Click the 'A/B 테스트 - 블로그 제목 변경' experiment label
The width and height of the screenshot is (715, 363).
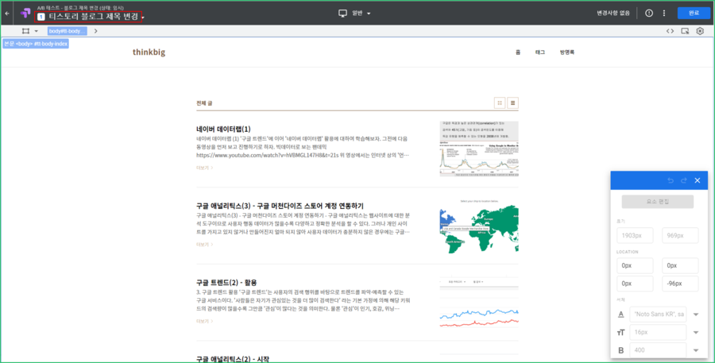pyautogui.click(x=80, y=8)
